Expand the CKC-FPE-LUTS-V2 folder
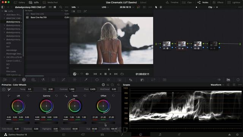 (x=4, y=57)
